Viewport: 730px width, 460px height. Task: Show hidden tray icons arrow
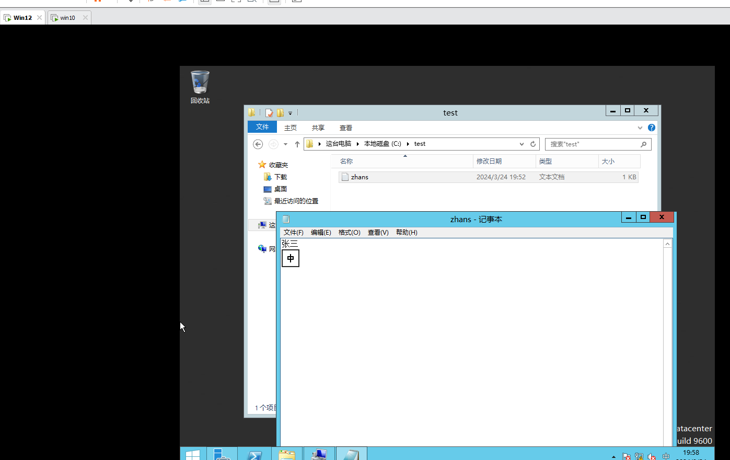tap(613, 456)
